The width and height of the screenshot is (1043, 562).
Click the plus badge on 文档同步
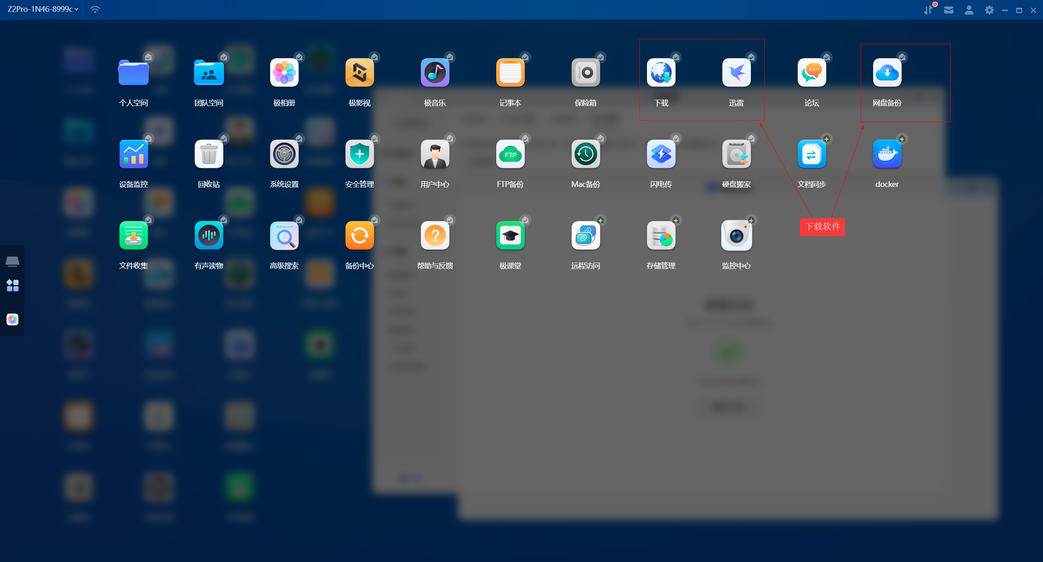pyautogui.click(x=827, y=139)
